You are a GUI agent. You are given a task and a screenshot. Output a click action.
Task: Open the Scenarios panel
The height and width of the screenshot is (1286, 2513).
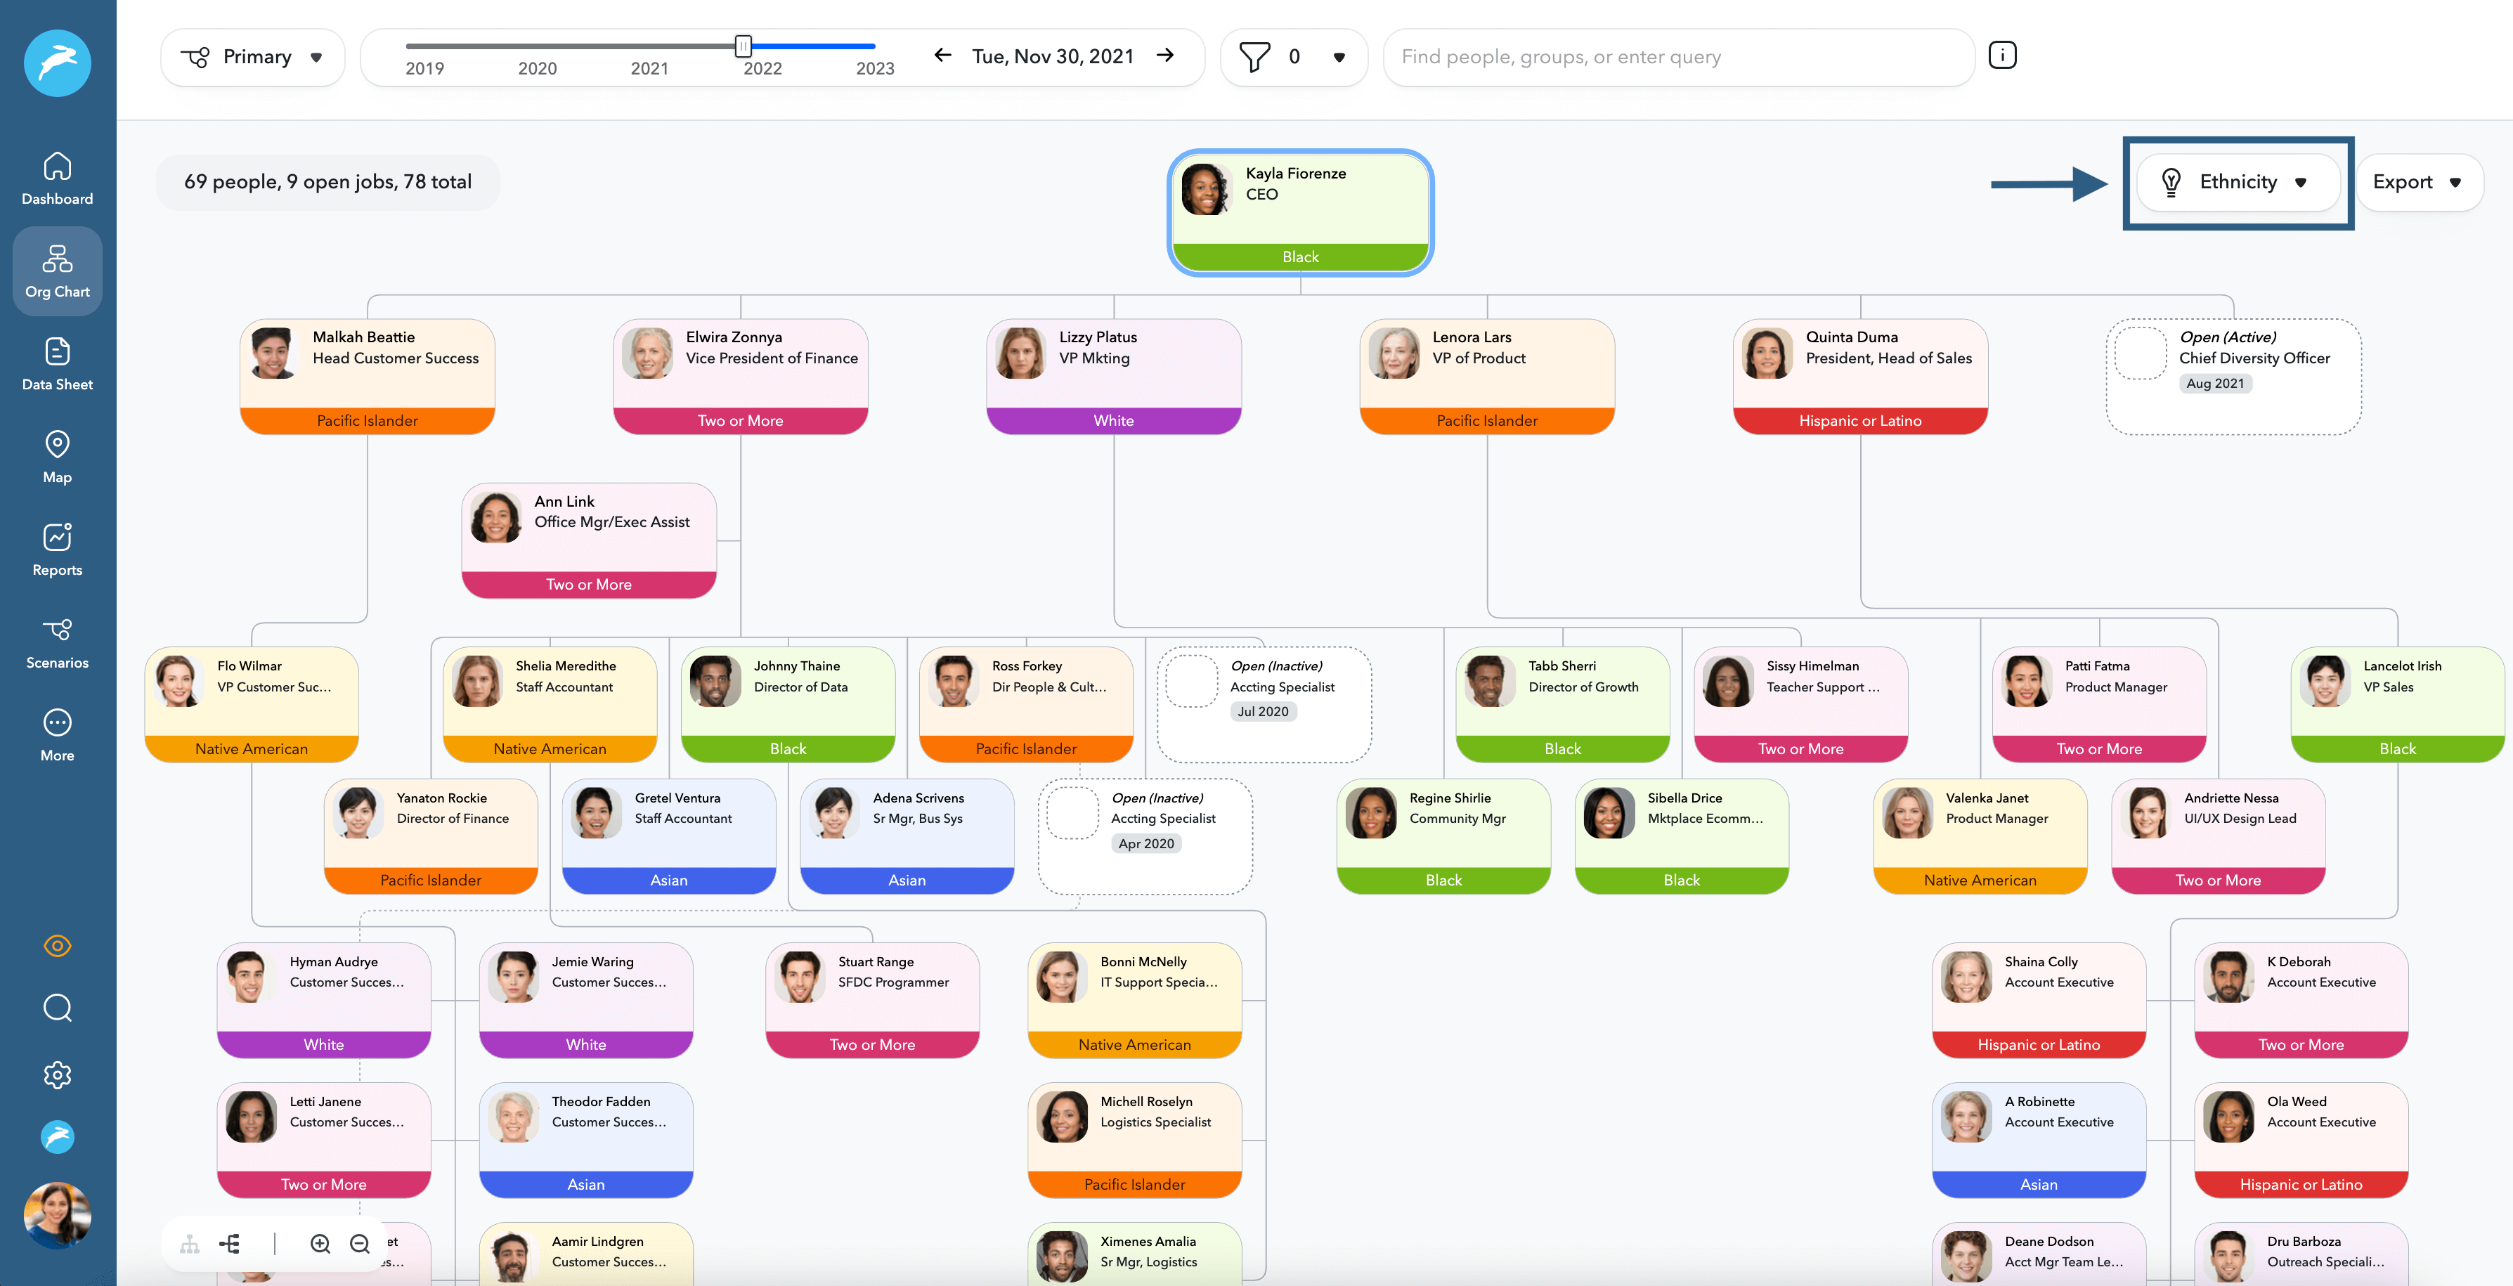click(57, 641)
